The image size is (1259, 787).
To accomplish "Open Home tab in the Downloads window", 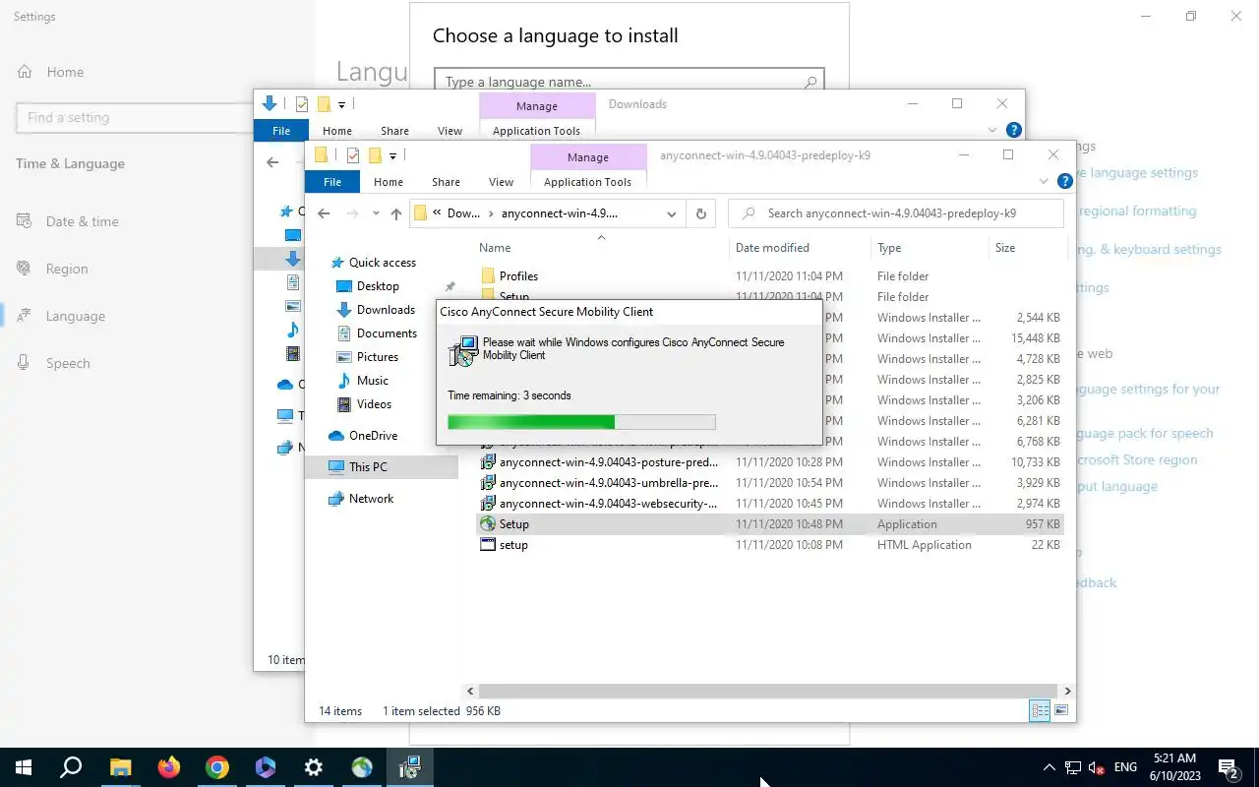I will [x=336, y=131].
